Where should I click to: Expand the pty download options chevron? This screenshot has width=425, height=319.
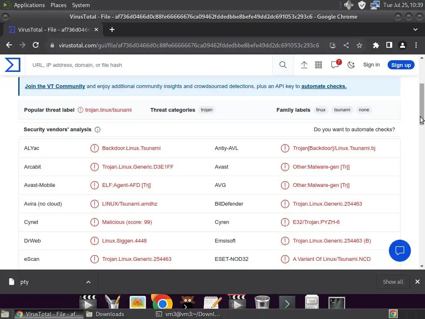click(88, 282)
